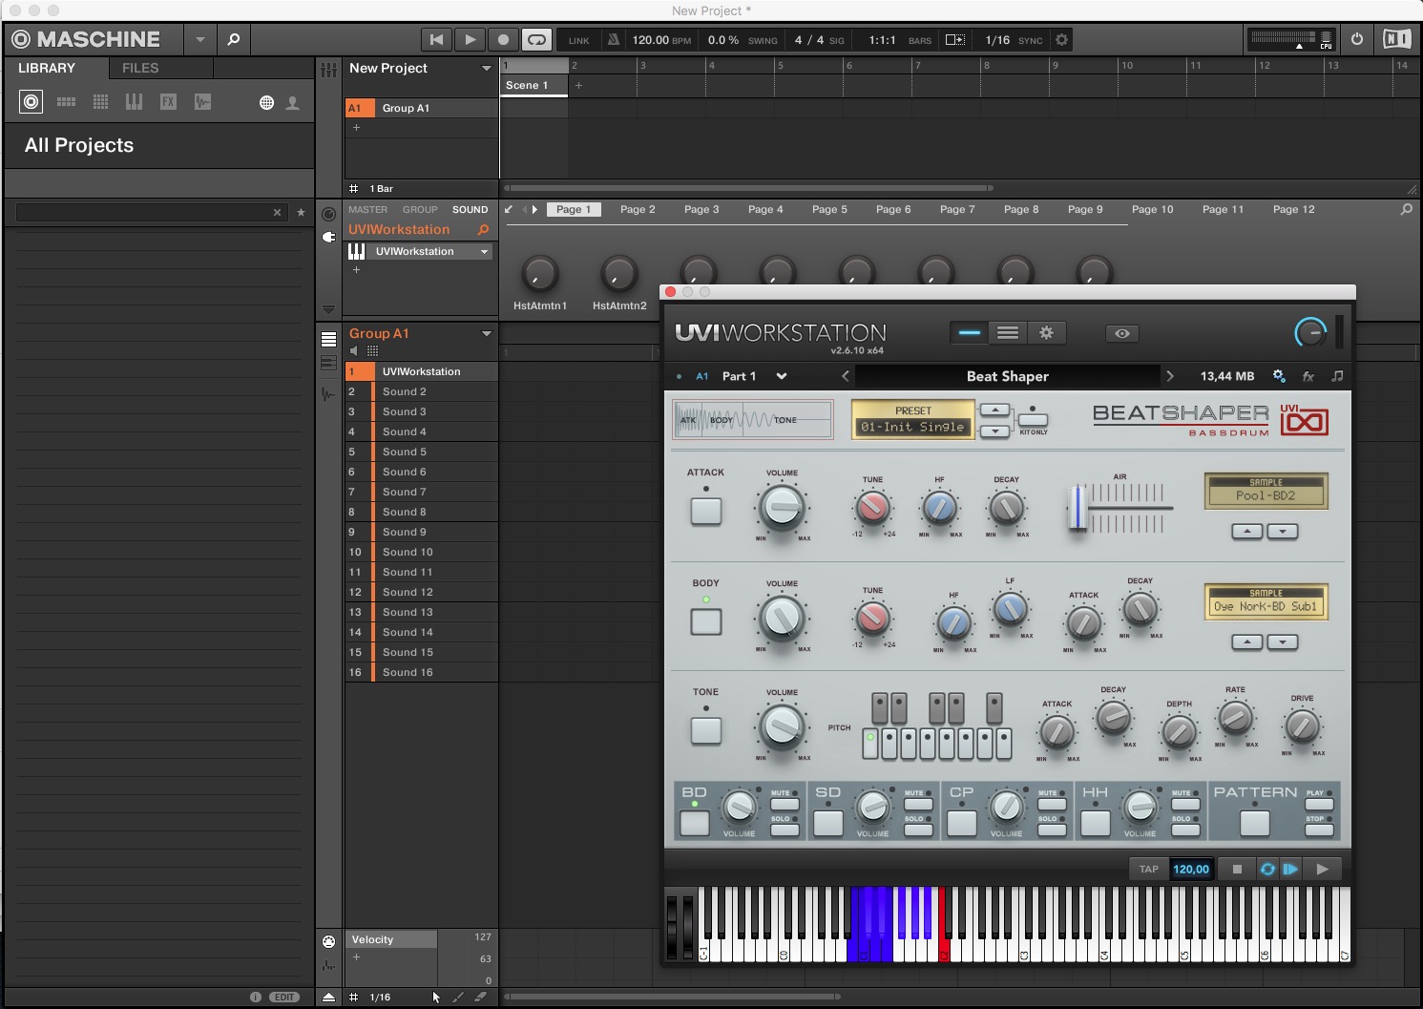Select the Samples waveform icon in Library
Image resolution: width=1423 pixels, height=1009 pixels.
[x=202, y=102]
